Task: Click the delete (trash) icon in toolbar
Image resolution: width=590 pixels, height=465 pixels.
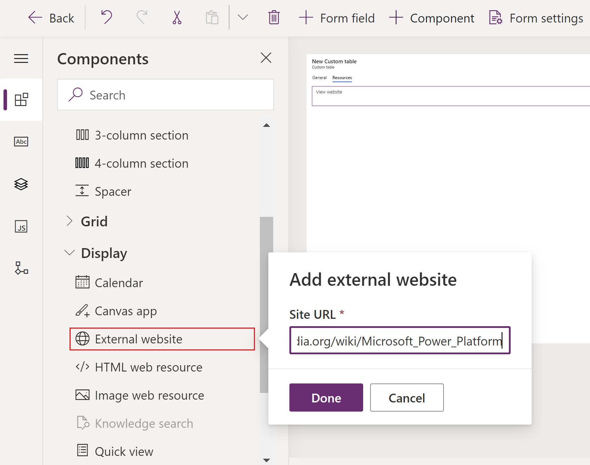Action: pyautogui.click(x=274, y=17)
